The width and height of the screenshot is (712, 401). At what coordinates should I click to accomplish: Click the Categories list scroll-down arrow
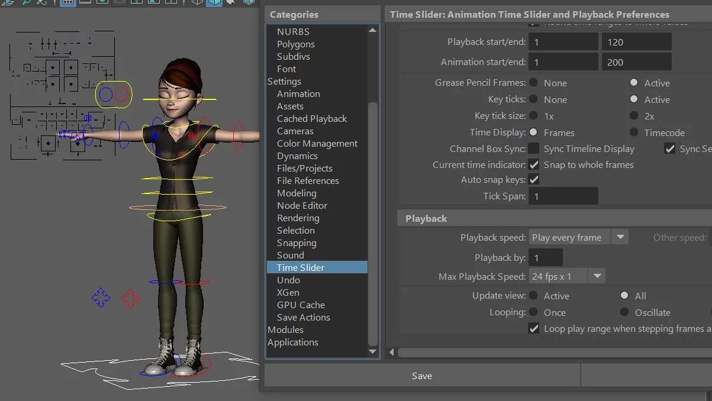coord(372,351)
